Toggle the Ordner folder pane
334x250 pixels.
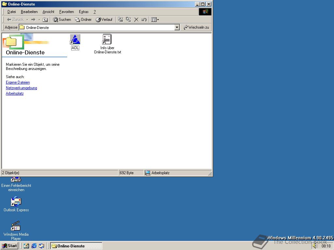[x=83, y=20]
